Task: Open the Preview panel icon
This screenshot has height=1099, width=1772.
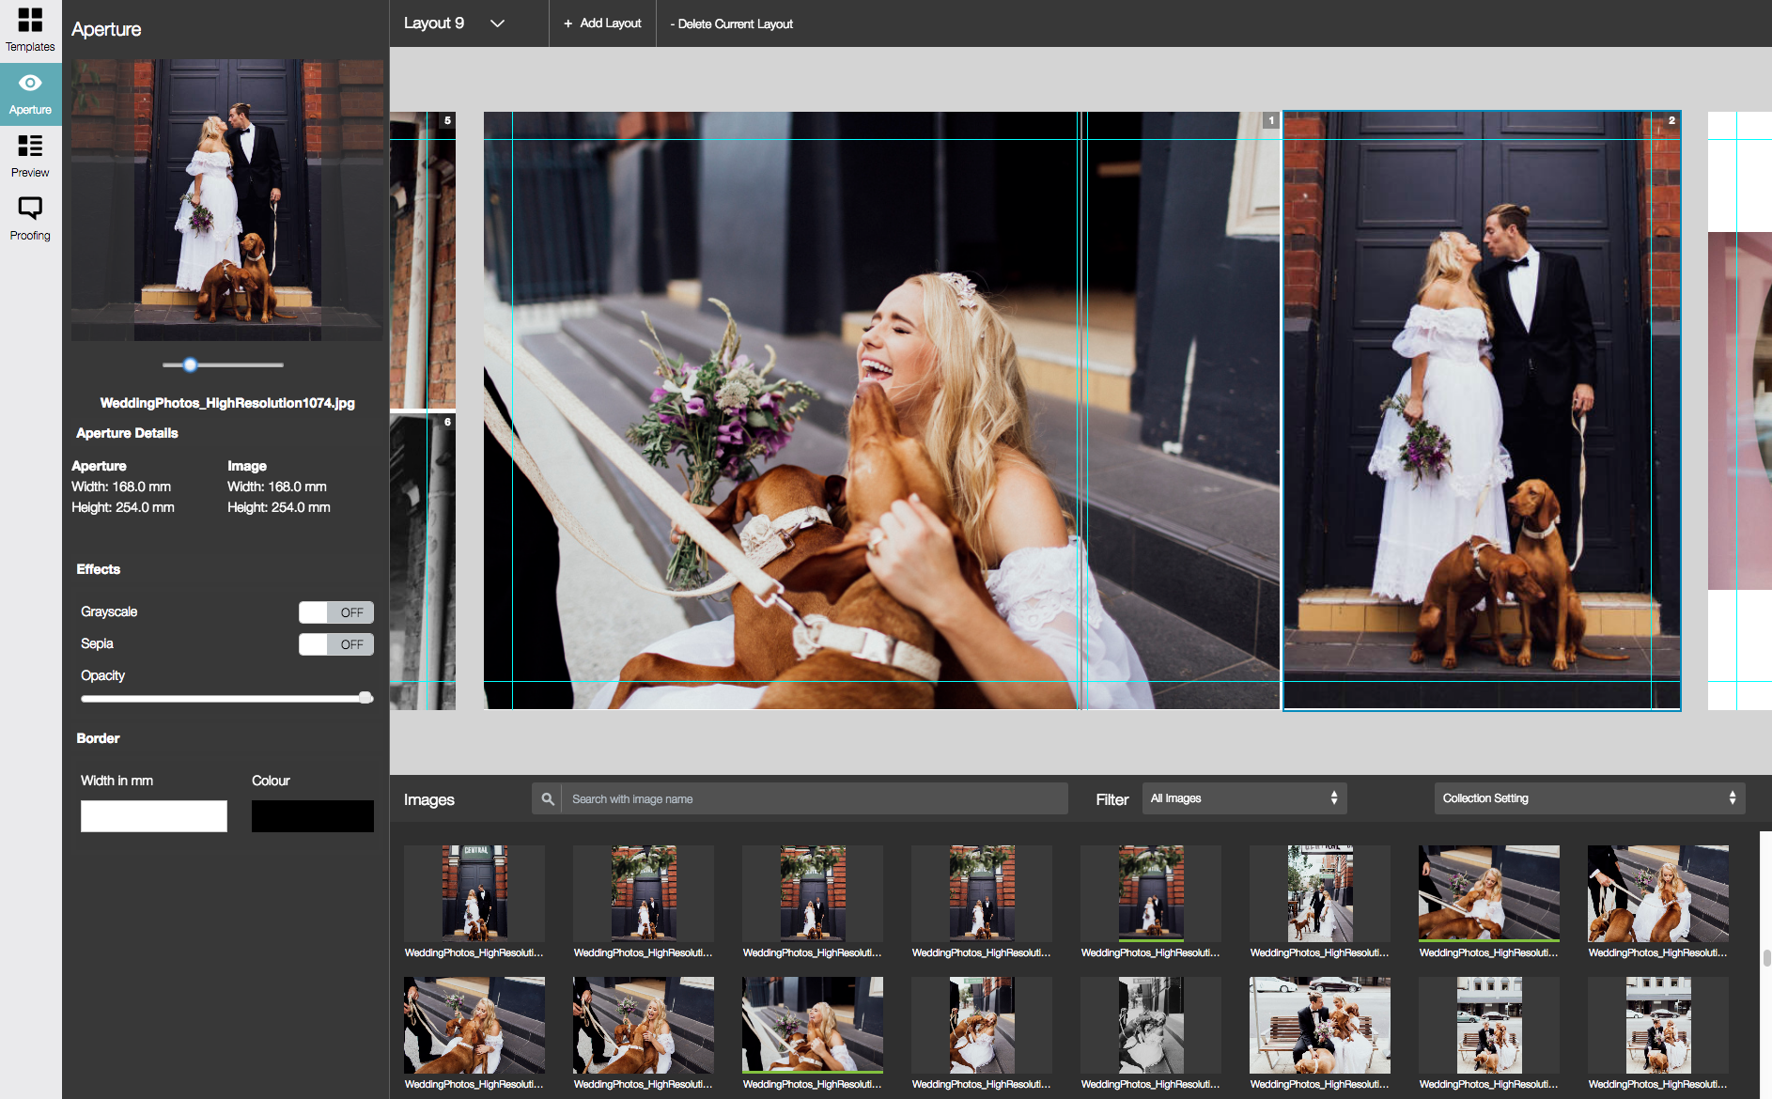Action: click(30, 147)
